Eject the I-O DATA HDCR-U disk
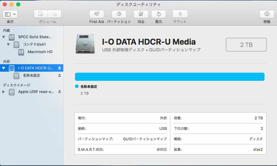The image size is (277, 166). 60,68
